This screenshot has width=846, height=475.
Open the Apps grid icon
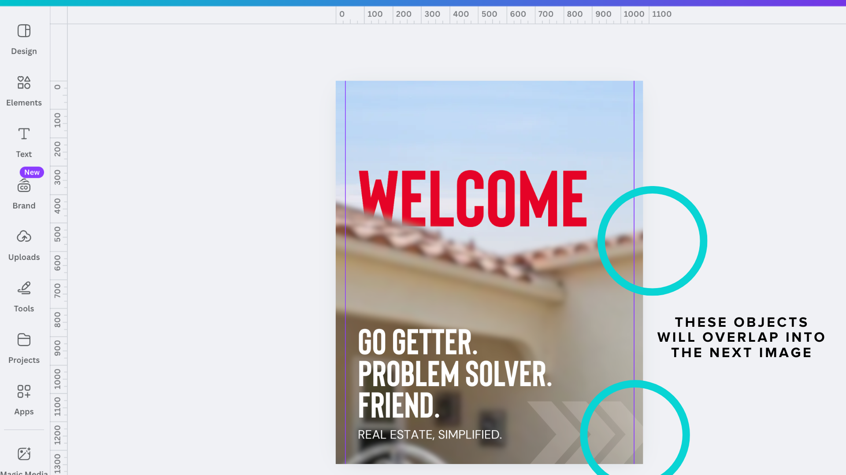click(24, 391)
